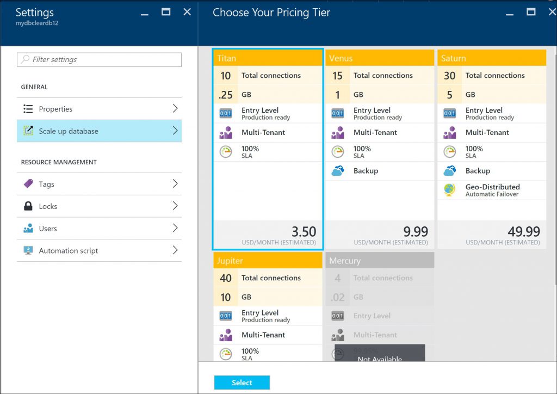The image size is (557, 394).
Task: Select the Scale up database icon
Action: [29, 131]
